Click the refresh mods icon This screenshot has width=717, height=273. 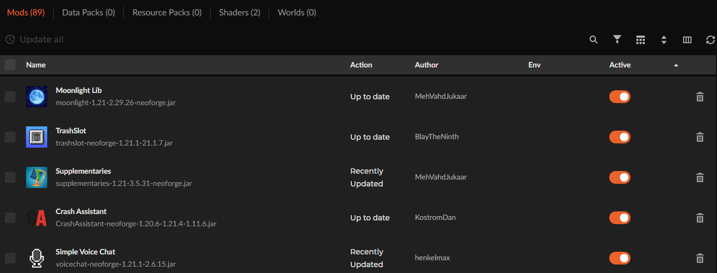(x=711, y=40)
